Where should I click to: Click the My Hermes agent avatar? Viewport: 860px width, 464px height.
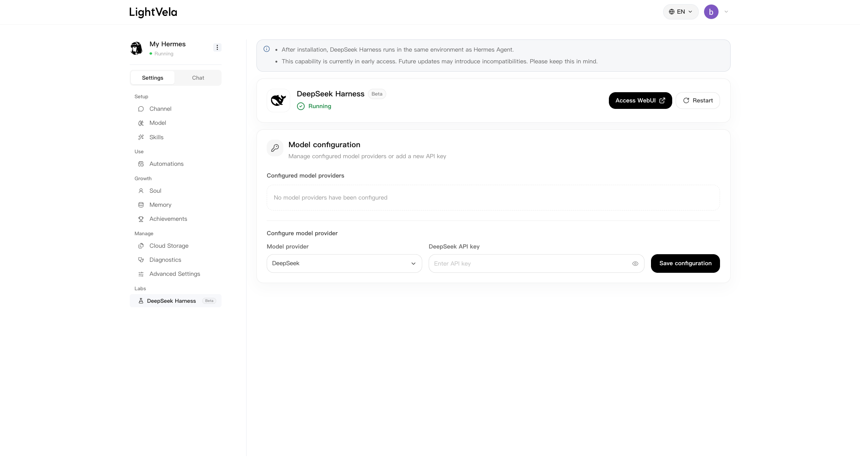coord(137,48)
